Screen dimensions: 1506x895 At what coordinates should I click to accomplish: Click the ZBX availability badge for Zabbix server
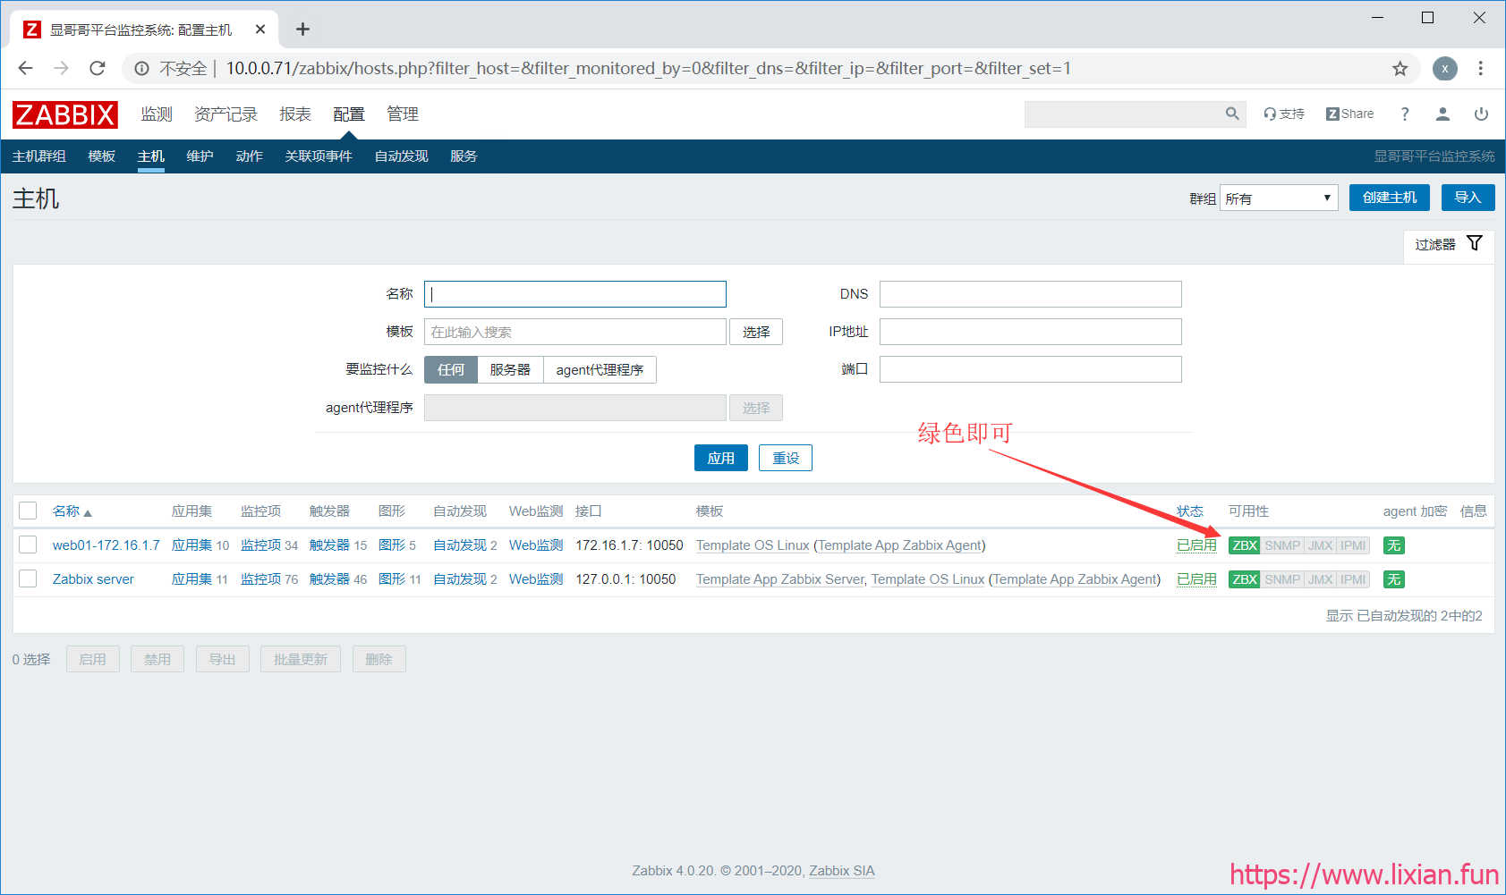coord(1245,579)
